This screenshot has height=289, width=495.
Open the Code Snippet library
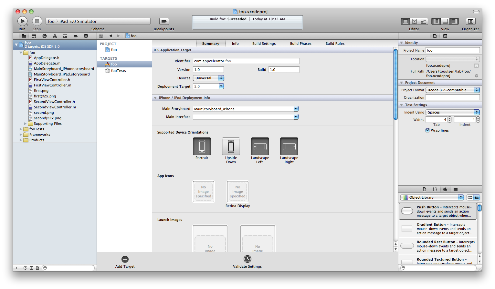pos(435,189)
